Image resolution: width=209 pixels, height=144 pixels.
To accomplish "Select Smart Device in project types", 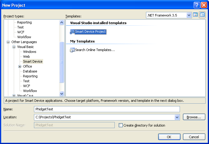I will [33, 61].
